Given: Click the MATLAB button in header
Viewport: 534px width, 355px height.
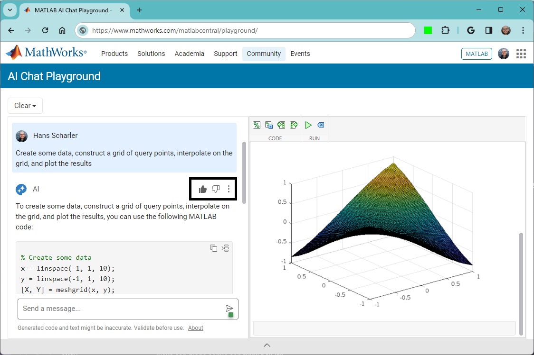Looking at the screenshot, I should (x=477, y=54).
